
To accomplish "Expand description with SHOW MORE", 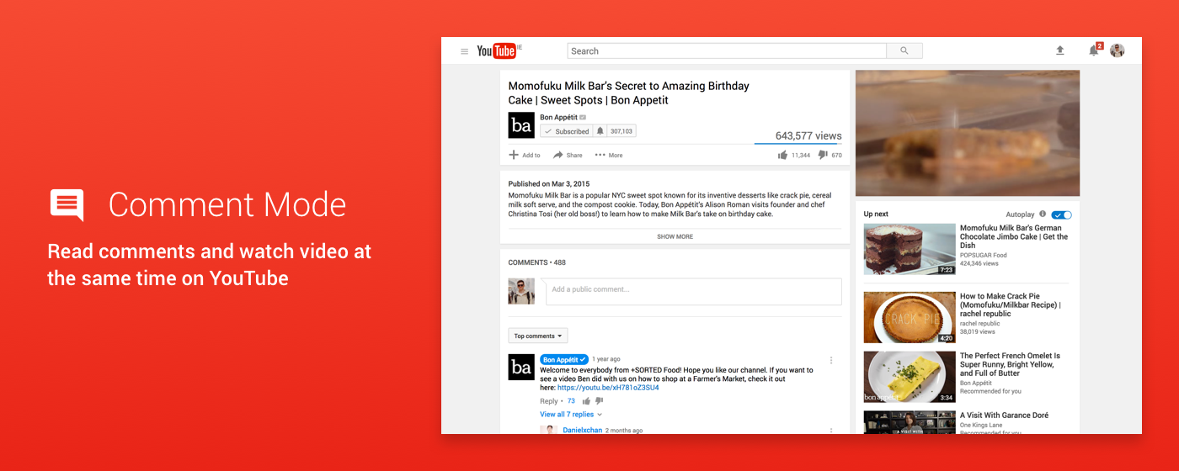I will tap(675, 236).
